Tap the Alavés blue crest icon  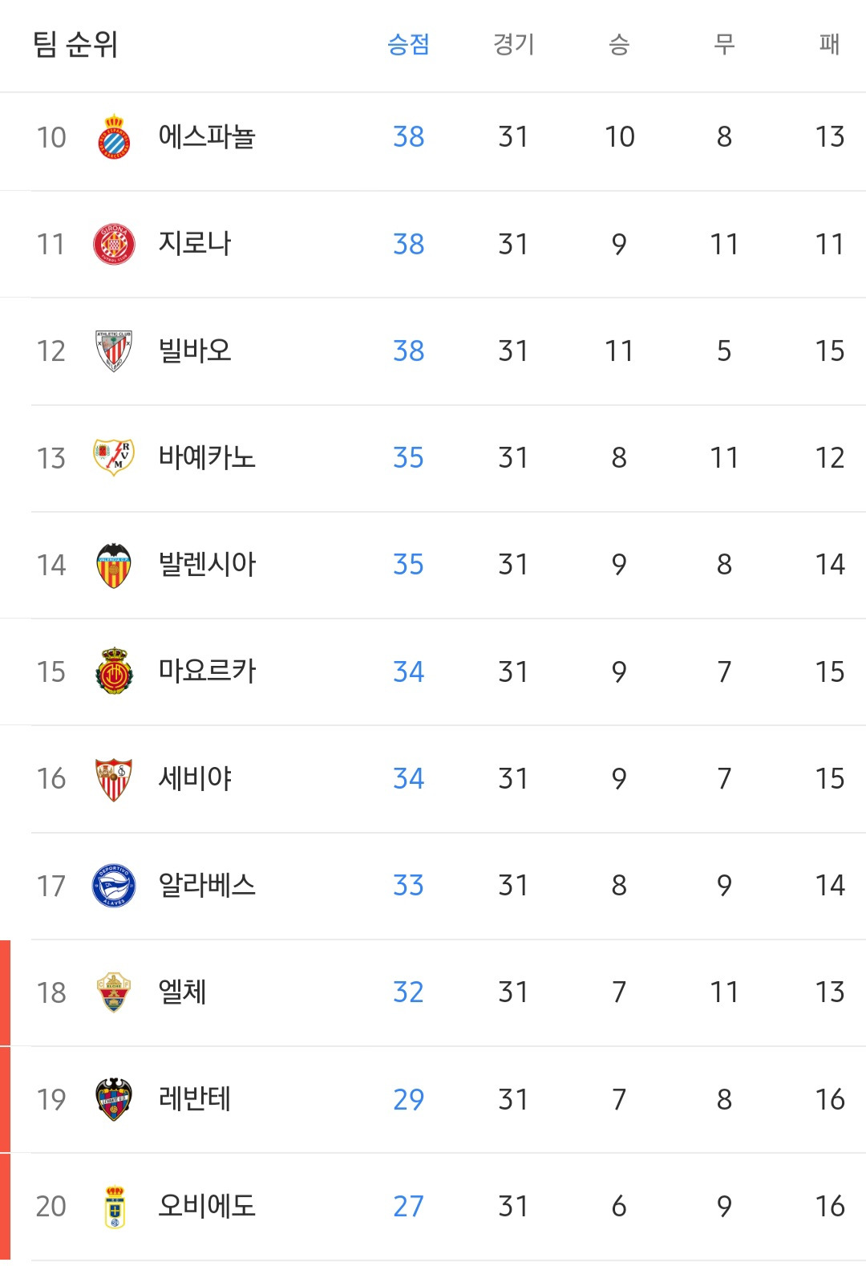click(x=114, y=886)
